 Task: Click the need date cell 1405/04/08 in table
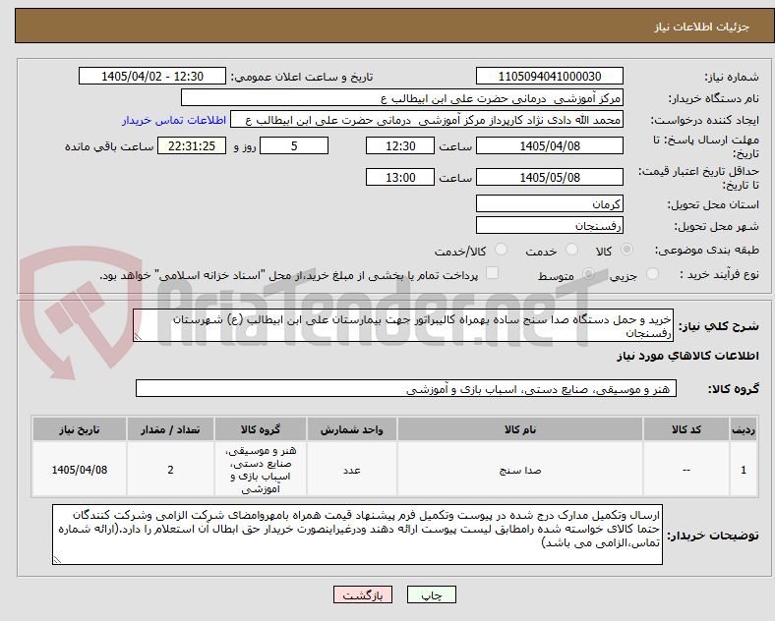80,470
